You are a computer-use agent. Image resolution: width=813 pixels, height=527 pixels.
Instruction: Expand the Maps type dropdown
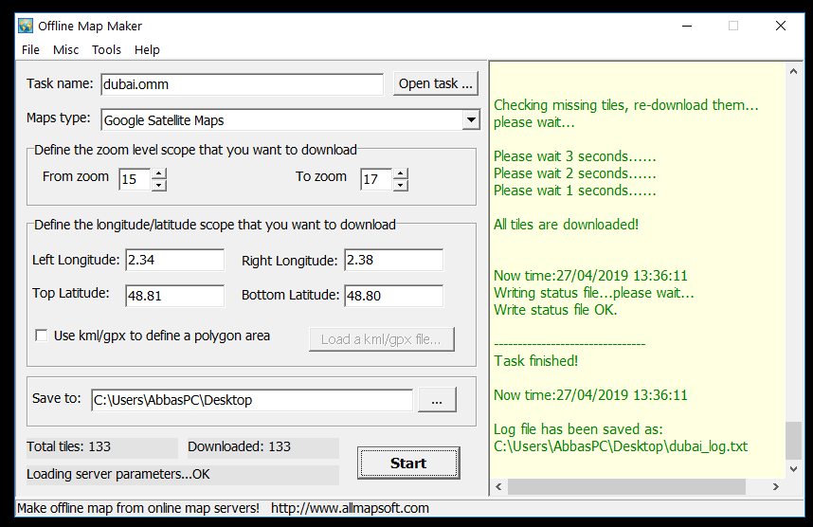click(x=471, y=120)
